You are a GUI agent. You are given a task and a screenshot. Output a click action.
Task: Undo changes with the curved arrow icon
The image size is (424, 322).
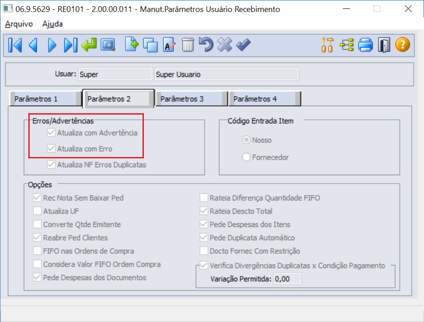[x=206, y=45]
